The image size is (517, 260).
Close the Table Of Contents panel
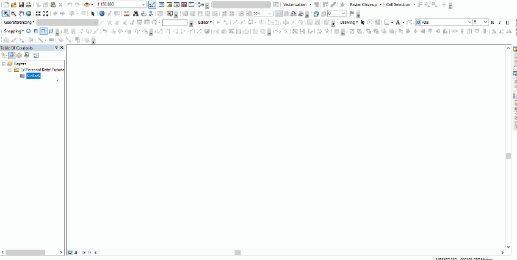62,48
